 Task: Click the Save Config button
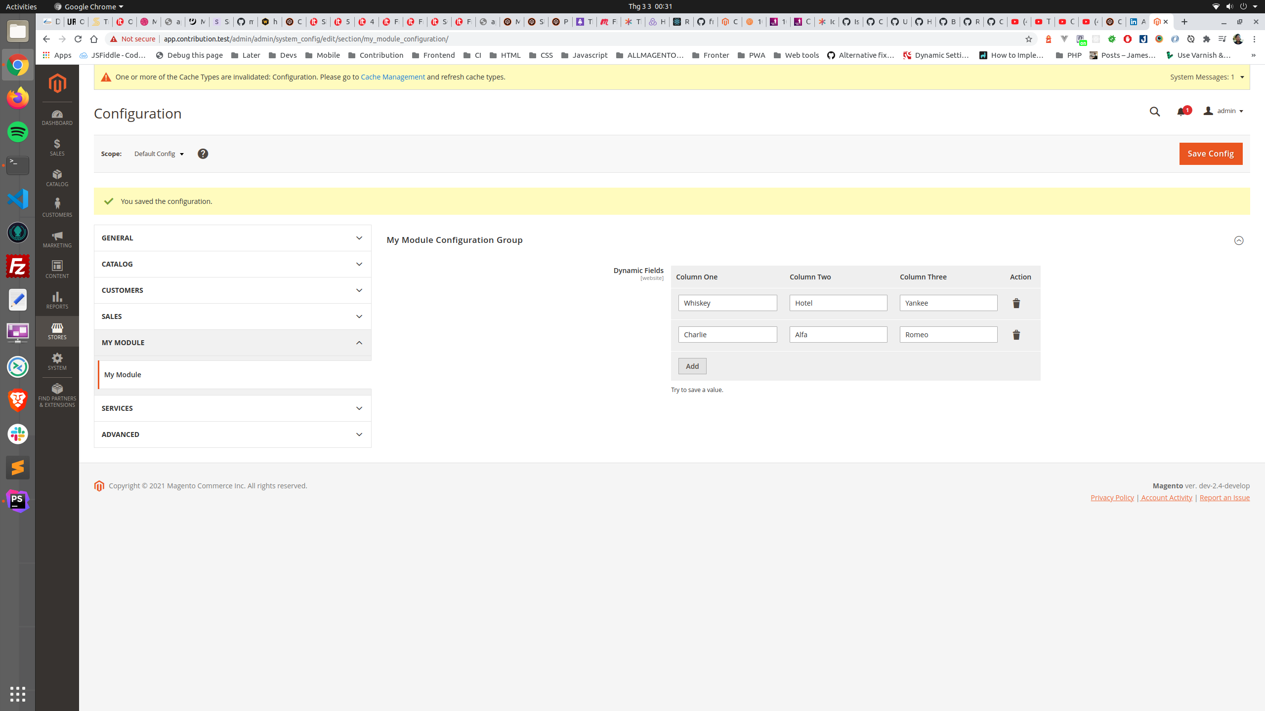tap(1210, 154)
